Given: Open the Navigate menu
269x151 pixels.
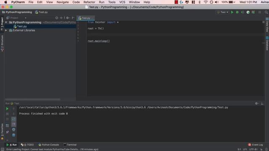Looking at the screenshot, I should pos(63,2).
